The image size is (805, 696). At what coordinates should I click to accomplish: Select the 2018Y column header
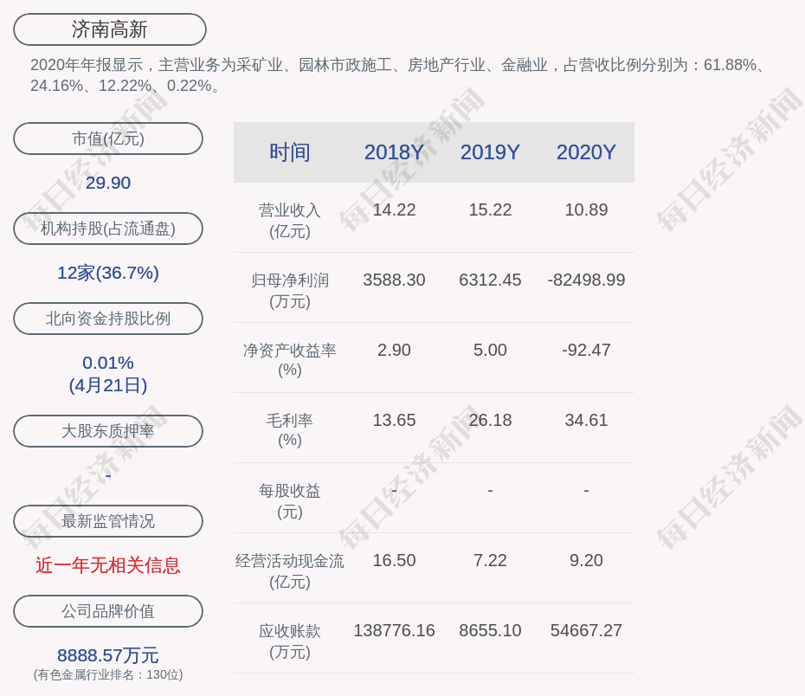coord(394,152)
